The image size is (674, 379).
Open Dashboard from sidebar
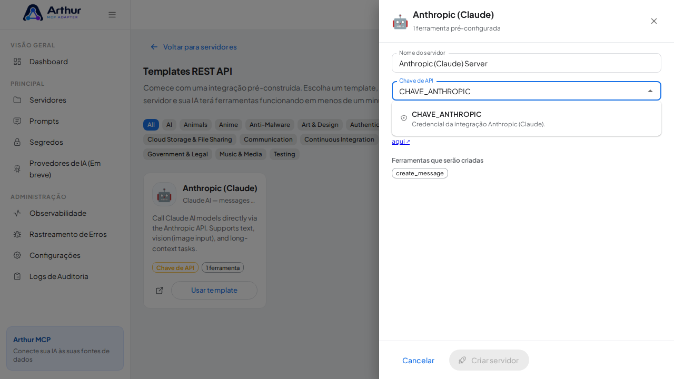(x=48, y=62)
